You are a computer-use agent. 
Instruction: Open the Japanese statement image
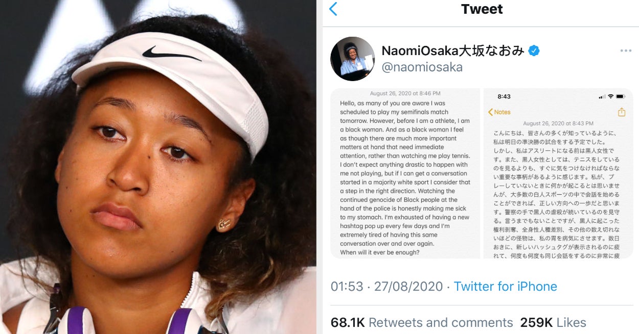[x=557, y=173]
